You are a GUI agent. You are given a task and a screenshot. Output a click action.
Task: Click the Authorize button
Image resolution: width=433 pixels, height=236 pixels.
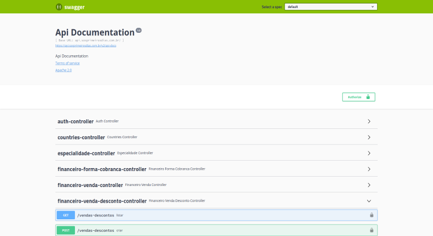point(359,97)
